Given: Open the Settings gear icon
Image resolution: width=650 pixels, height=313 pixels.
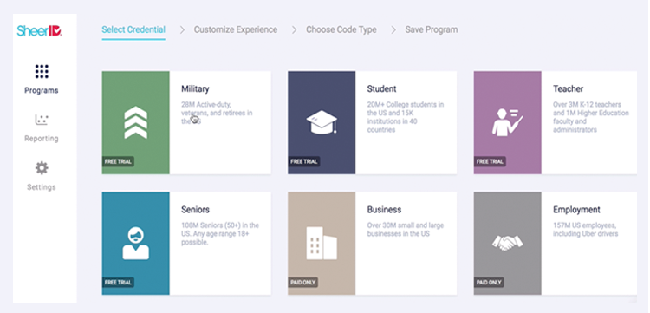Looking at the screenshot, I should tap(42, 168).
